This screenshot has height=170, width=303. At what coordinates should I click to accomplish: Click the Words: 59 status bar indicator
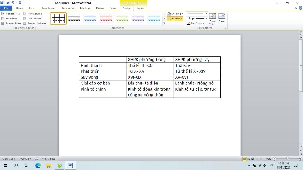click(25, 159)
